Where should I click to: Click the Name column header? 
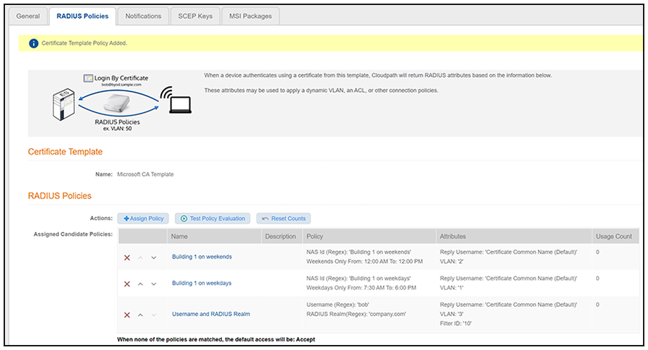tap(214, 236)
